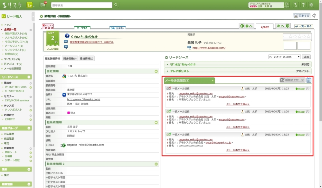Click the Logout icon
The image size is (322, 188).
point(287,5)
